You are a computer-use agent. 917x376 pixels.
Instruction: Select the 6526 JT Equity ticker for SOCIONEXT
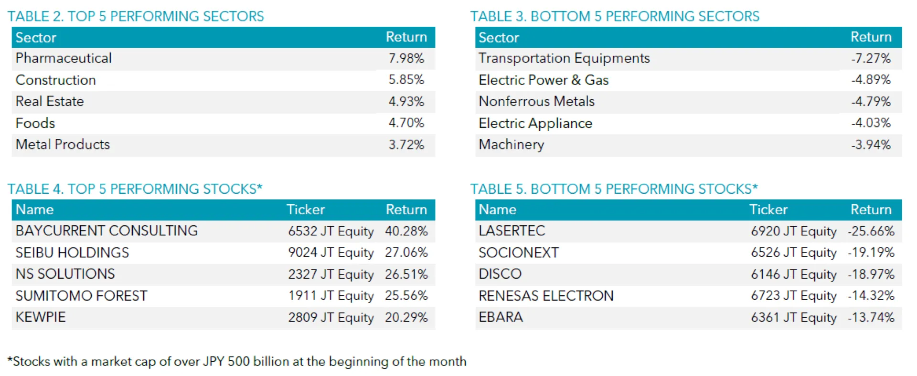point(793,252)
